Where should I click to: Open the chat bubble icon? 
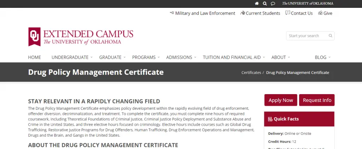pyautogui.click(x=273, y=4)
